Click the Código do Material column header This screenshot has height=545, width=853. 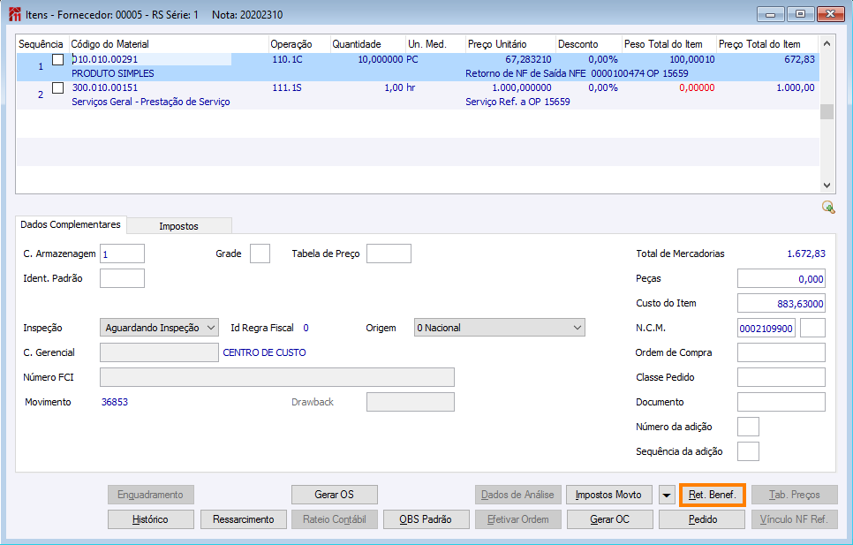click(168, 44)
